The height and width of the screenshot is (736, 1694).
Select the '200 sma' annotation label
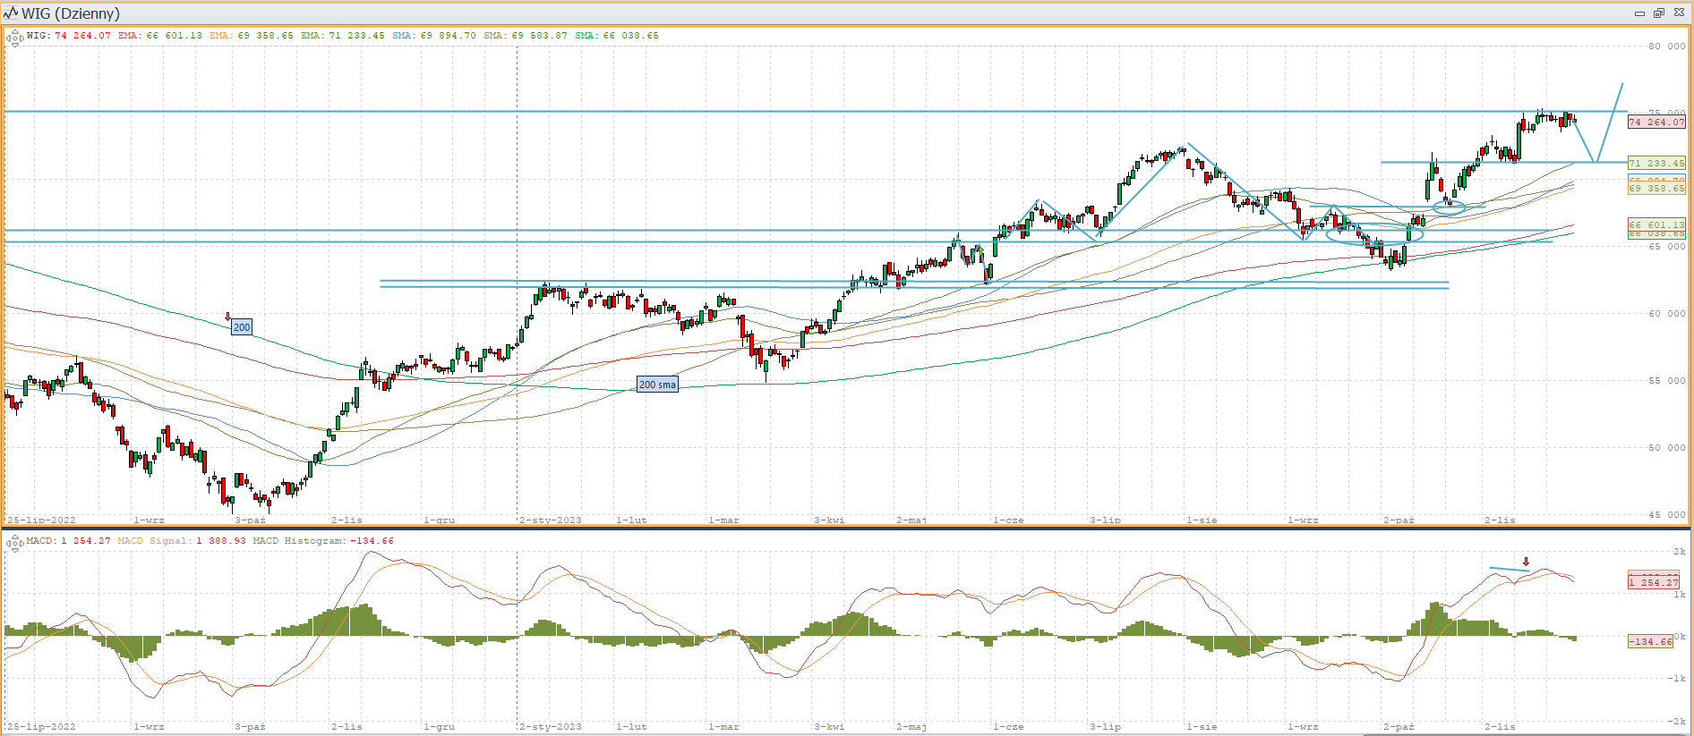tap(657, 385)
